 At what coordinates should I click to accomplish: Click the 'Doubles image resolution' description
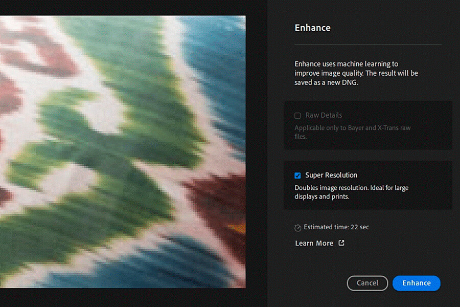[x=352, y=192]
